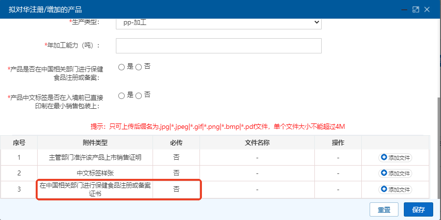Click the 文件名称 column header

tap(257, 143)
